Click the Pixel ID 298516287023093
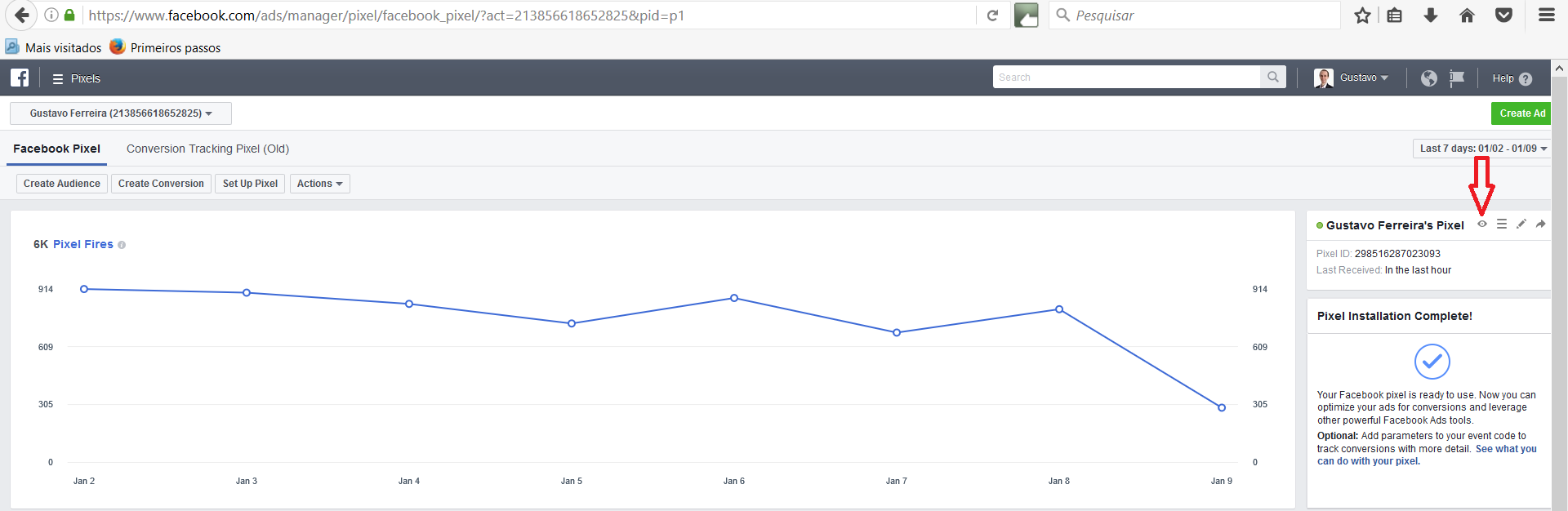The height and width of the screenshot is (511, 1568). click(x=1397, y=254)
